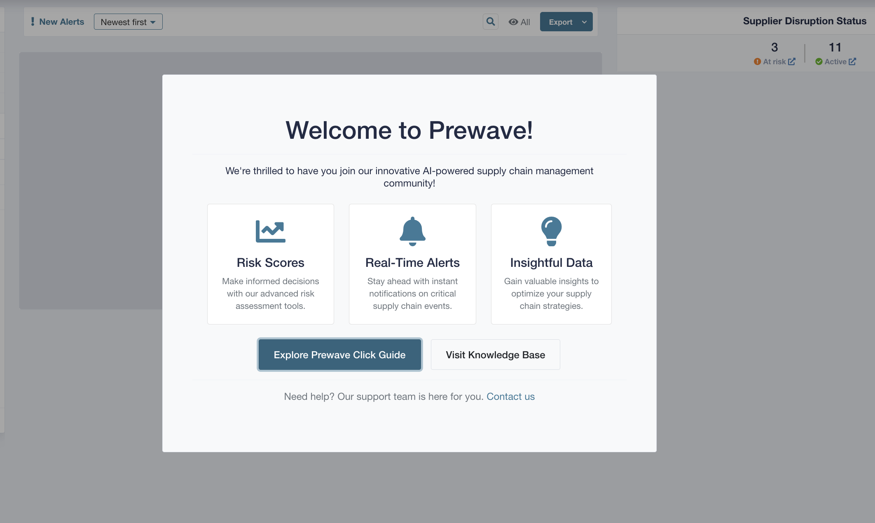Click the Real-Time Alerts bell icon
This screenshot has height=523, width=875.
click(x=412, y=231)
